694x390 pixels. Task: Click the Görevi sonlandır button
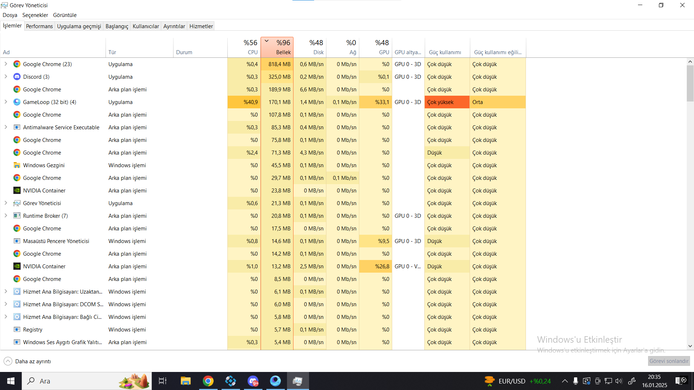(669, 361)
